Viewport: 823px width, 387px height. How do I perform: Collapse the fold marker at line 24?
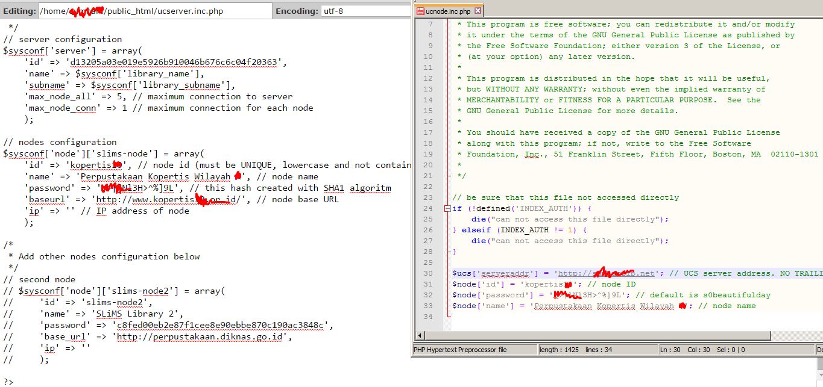pos(447,209)
